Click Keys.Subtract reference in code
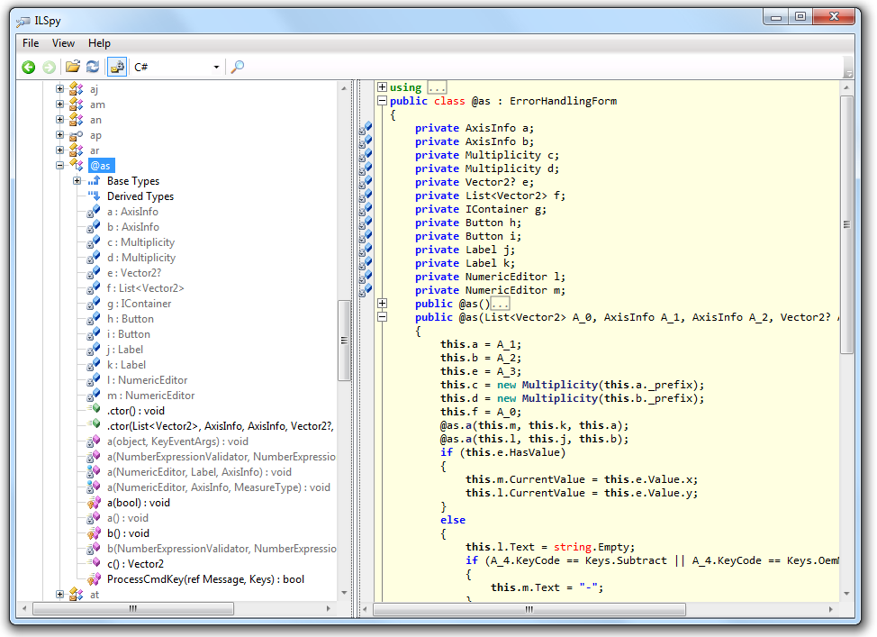 [626, 560]
